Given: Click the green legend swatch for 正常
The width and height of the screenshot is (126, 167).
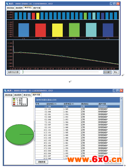Looking at the screenshot, I should pyautogui.click(x=14, y=99).
